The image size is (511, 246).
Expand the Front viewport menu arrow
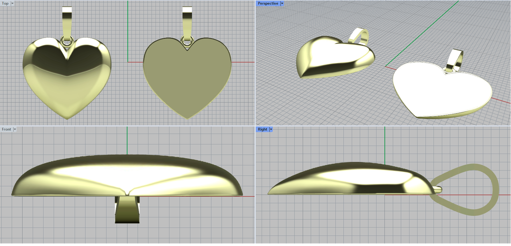click(15, 129)
